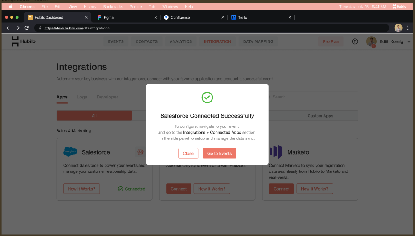Close the Confluence tab
415x236 pixels.
[x=223, y=17]
